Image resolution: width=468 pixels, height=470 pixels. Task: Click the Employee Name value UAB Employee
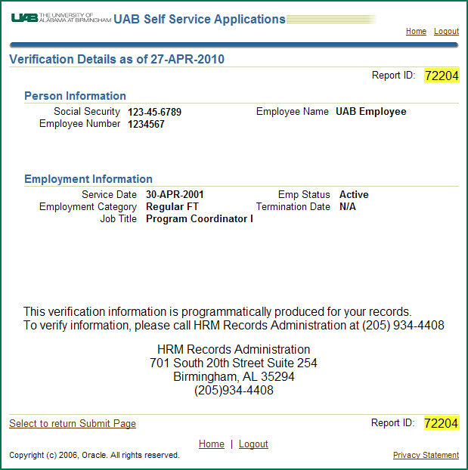coord(370,112)
